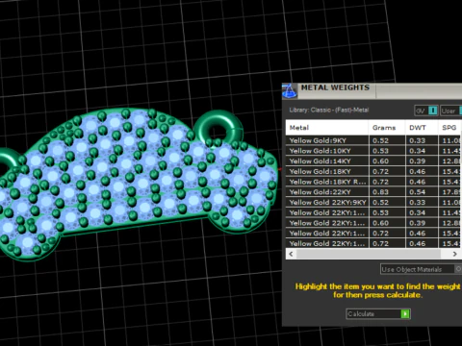The image size is (462, 346).
Task: Select the Yellow Gold 22KY:9KY row
Action: (373, 202)
